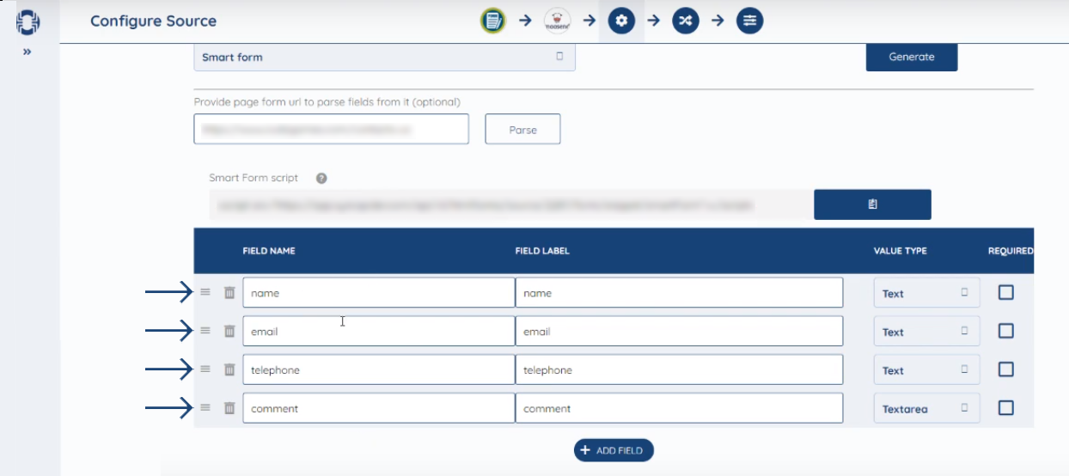Grab the drag handle of the comment row
Viewport: 1069px width, 476px height.
coord(205,408)
